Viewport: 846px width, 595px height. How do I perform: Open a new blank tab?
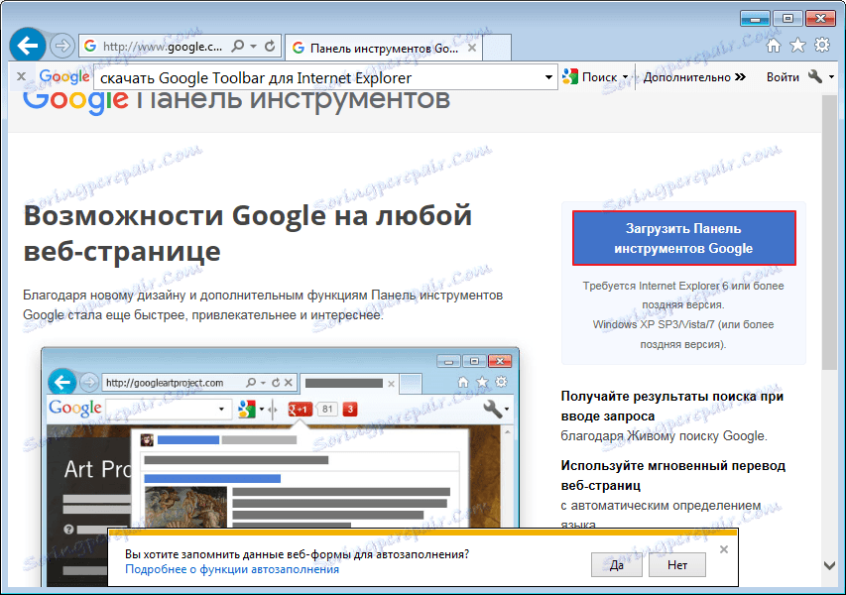pyautogui.click(x=496, y=48)
